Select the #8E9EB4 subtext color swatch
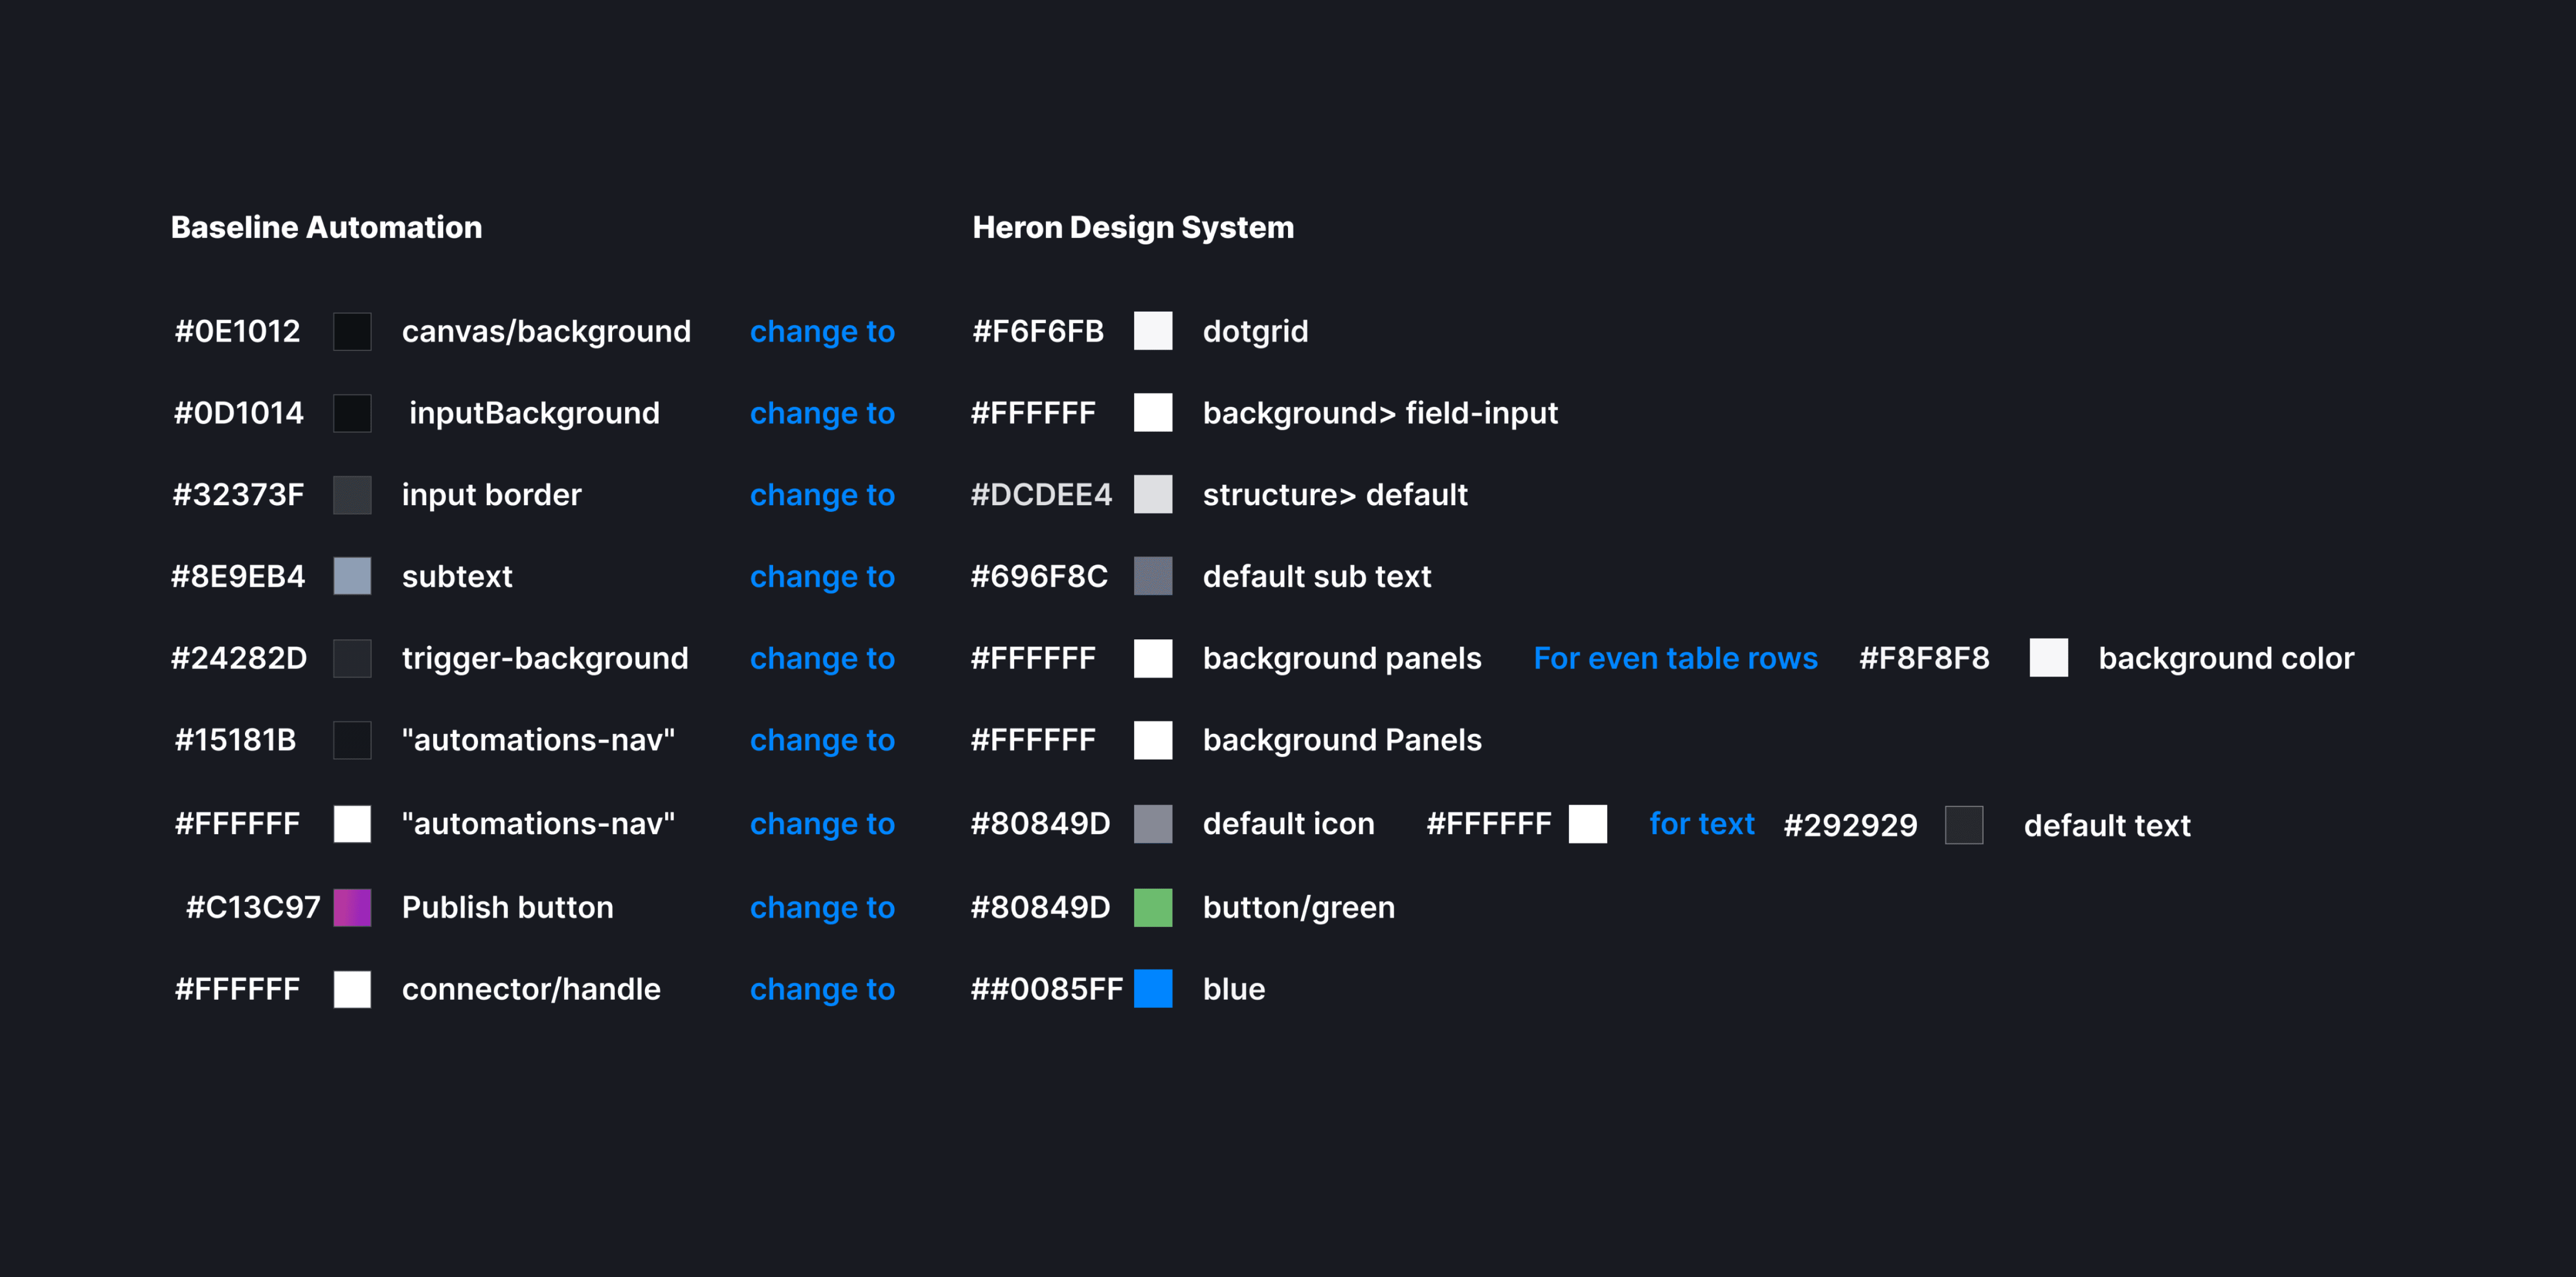 click(352, 576)
